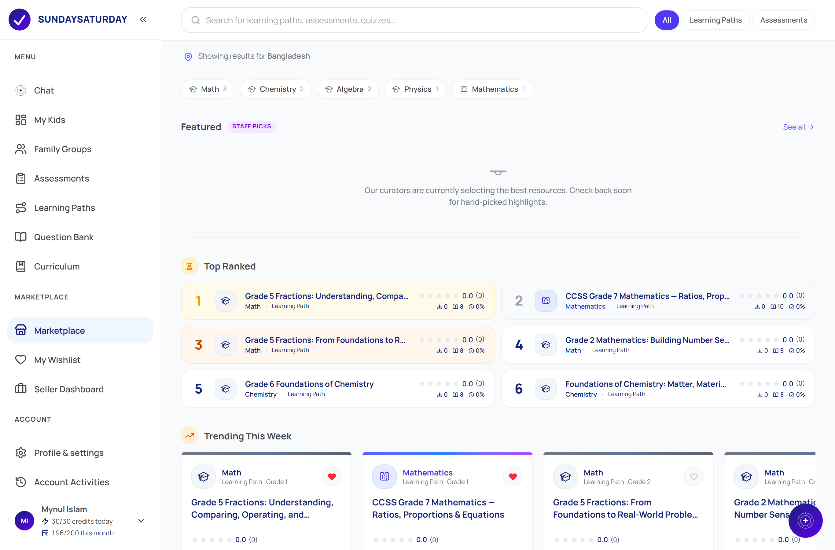Click the Seller Dashboard icon
835x550 pixels.
[21, 389]
